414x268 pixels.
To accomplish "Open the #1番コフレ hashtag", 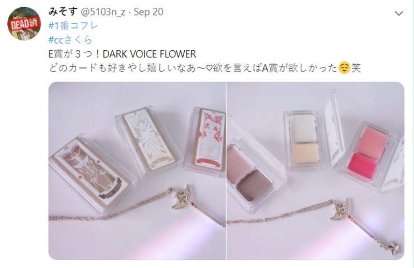I will [73, 26].
